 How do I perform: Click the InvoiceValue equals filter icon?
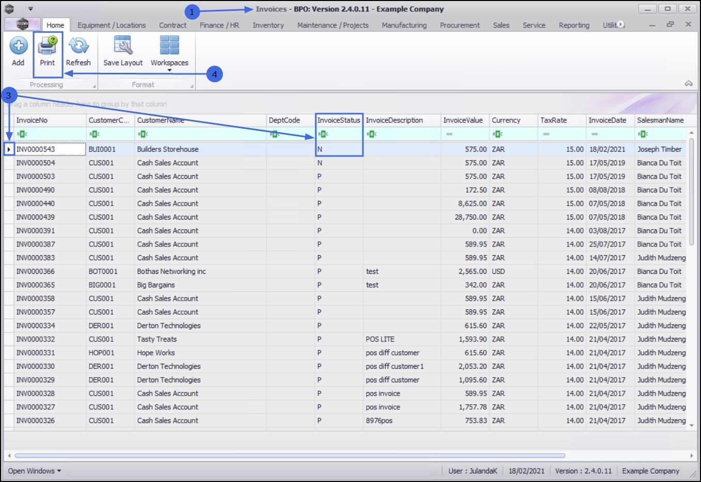click(x=449, y=134)
